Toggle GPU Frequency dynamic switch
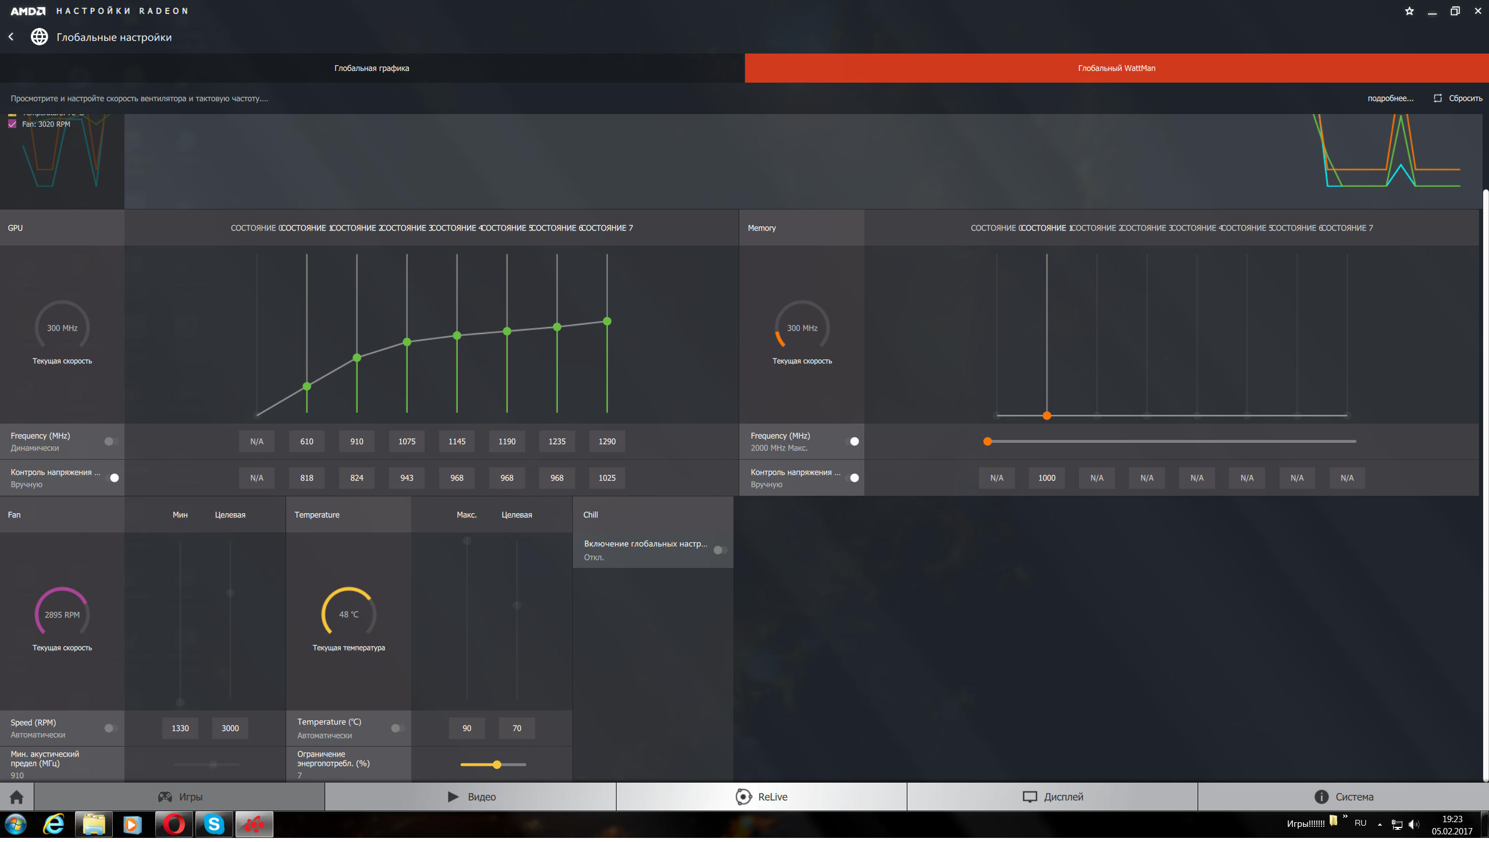The width and height of the screenshot is (1489, 842). coord(111,442)
